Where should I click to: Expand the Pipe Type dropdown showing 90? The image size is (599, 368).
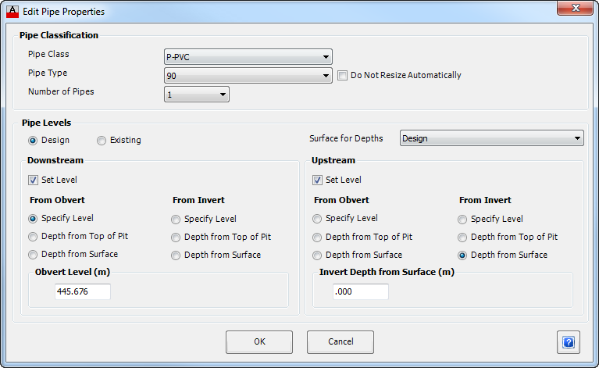pos(248,76)
